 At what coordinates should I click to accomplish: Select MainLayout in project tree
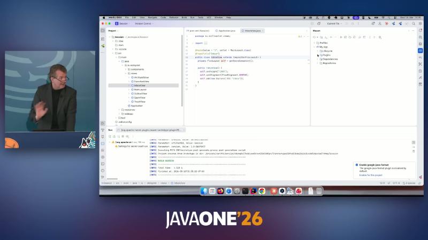coord(140,90)
